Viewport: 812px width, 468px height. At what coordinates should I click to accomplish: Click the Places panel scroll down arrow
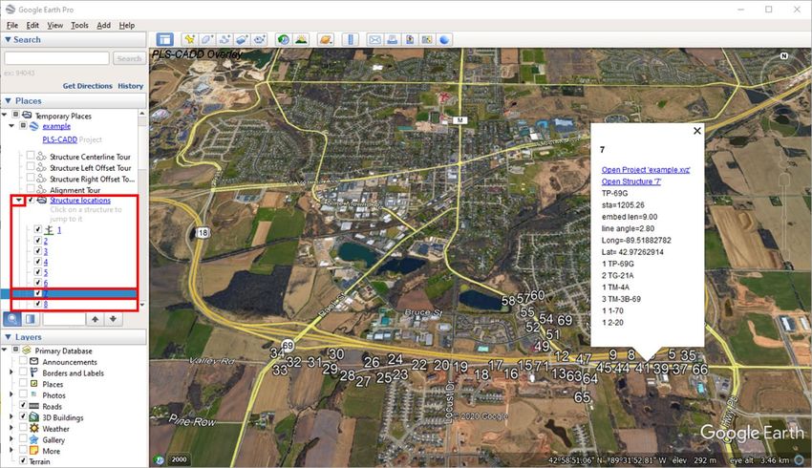tap(142, 305)
